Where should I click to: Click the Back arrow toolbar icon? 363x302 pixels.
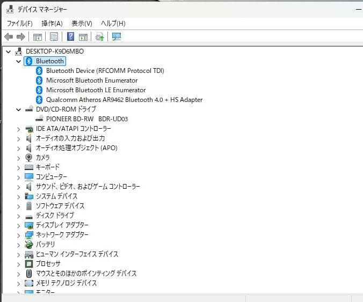click(9, 36)
